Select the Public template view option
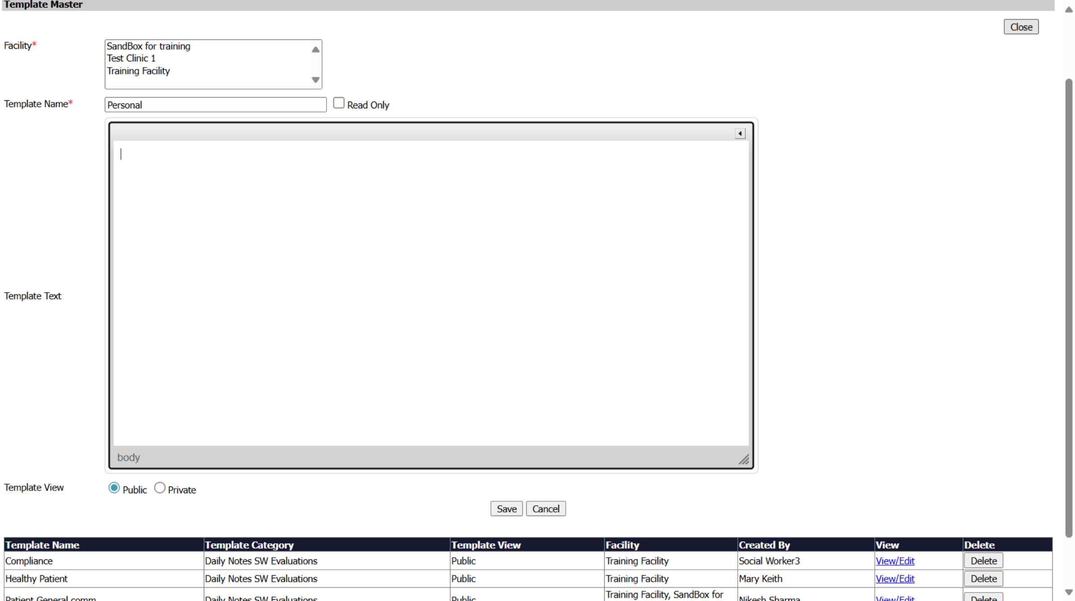Image resolution: width=1075 pixels, height=601 pixels. pyautogui.click(x=114, y=488)
